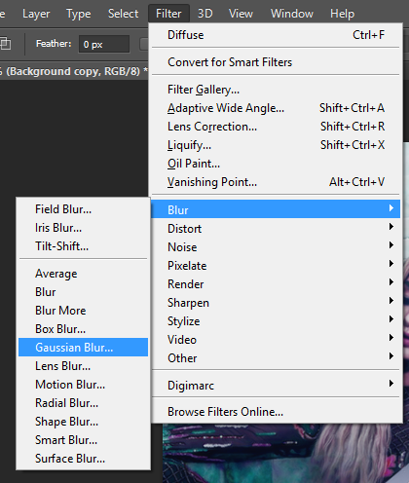Expand the Stylize submenu
Image resolution: width=409 pixels, height=483 pixels.
276,321
